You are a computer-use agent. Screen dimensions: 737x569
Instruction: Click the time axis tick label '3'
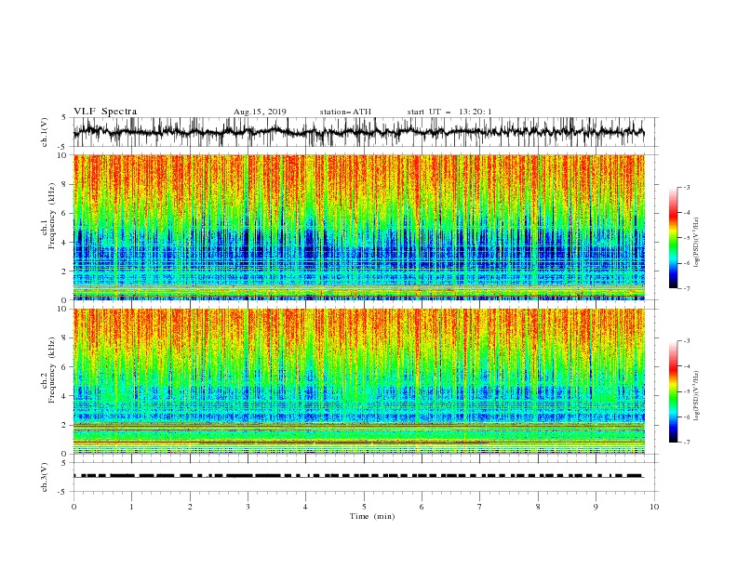(x=248, y=507)
